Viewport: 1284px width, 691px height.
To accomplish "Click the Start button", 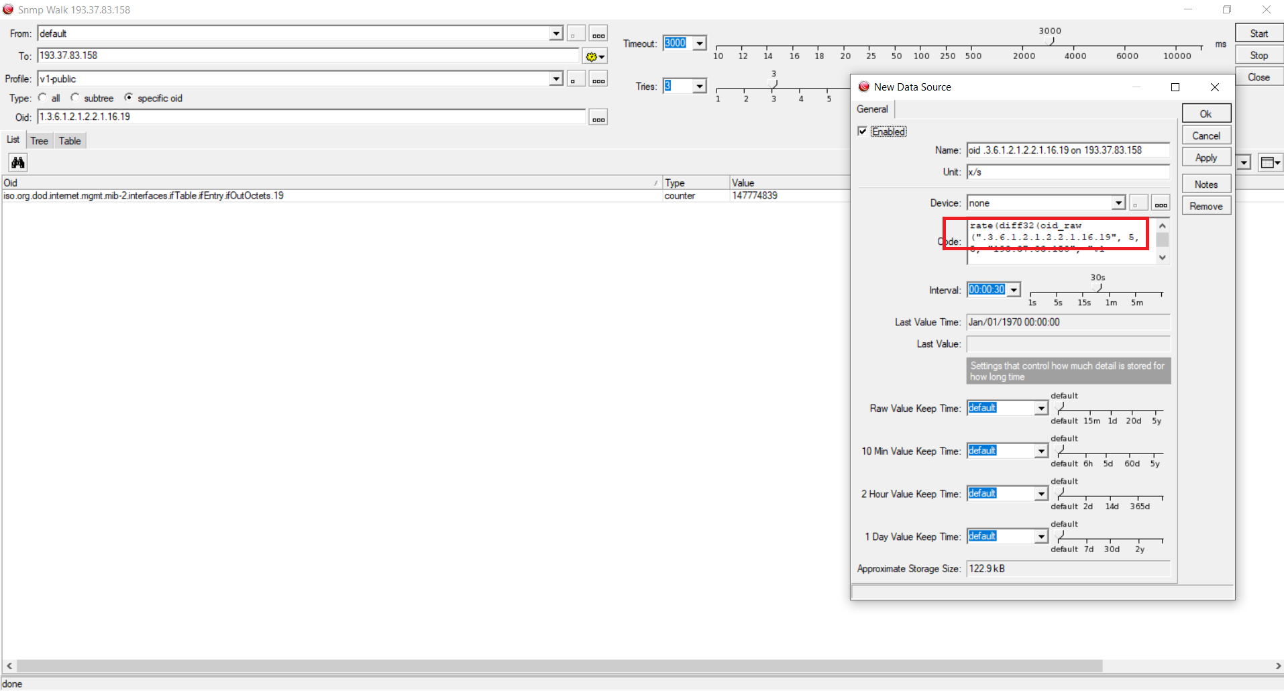I will coord(1259,34).
